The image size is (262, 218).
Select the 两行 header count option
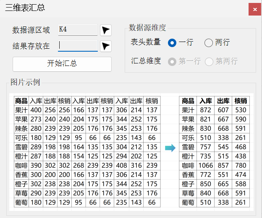209,42
